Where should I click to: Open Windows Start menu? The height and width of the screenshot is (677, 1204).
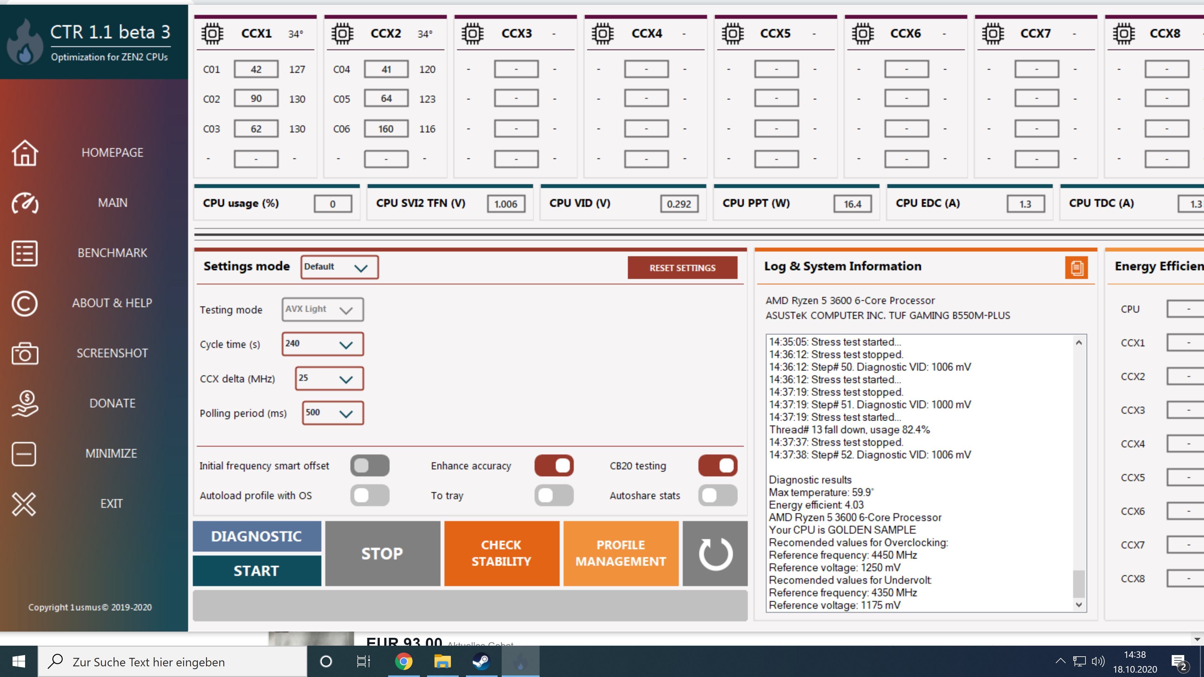pos(19,662)
